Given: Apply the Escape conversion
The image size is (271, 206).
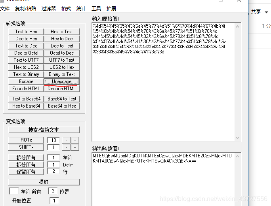Looking at the screenshot, I should point(26,81).
